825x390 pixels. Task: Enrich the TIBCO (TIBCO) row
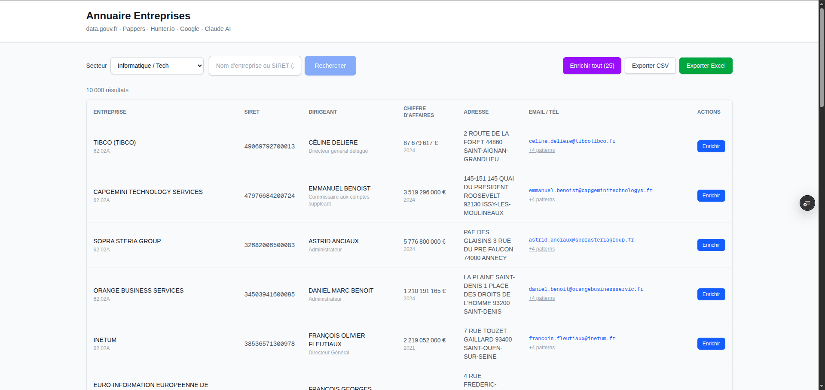(711, 146)
